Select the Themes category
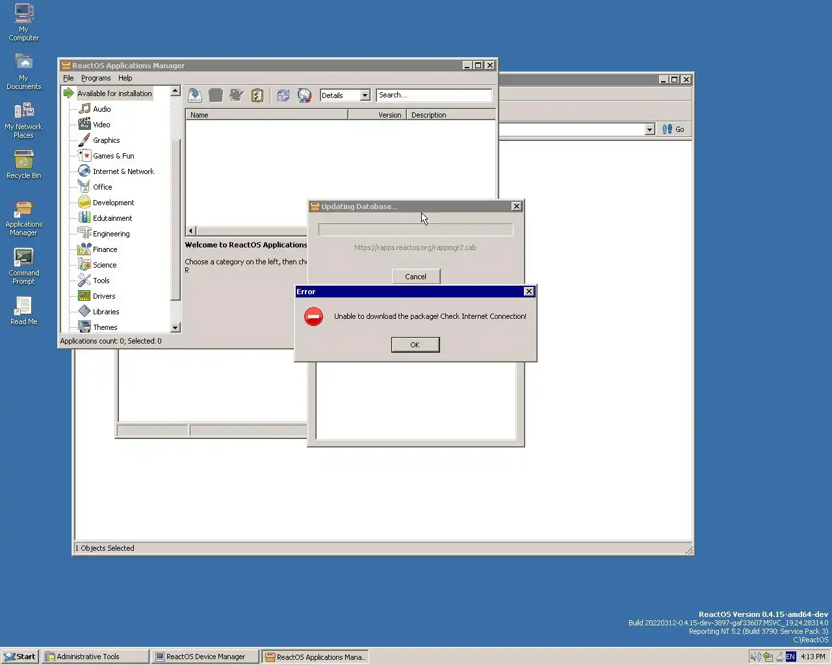 (105, 327)
